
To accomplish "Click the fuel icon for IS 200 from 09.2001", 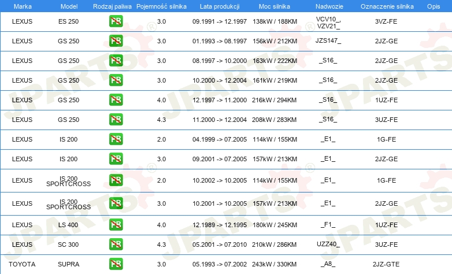I will (x=116, y=158).
